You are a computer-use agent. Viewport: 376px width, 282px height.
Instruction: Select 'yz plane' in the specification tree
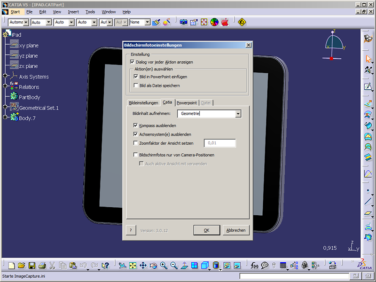coord(28,56)
